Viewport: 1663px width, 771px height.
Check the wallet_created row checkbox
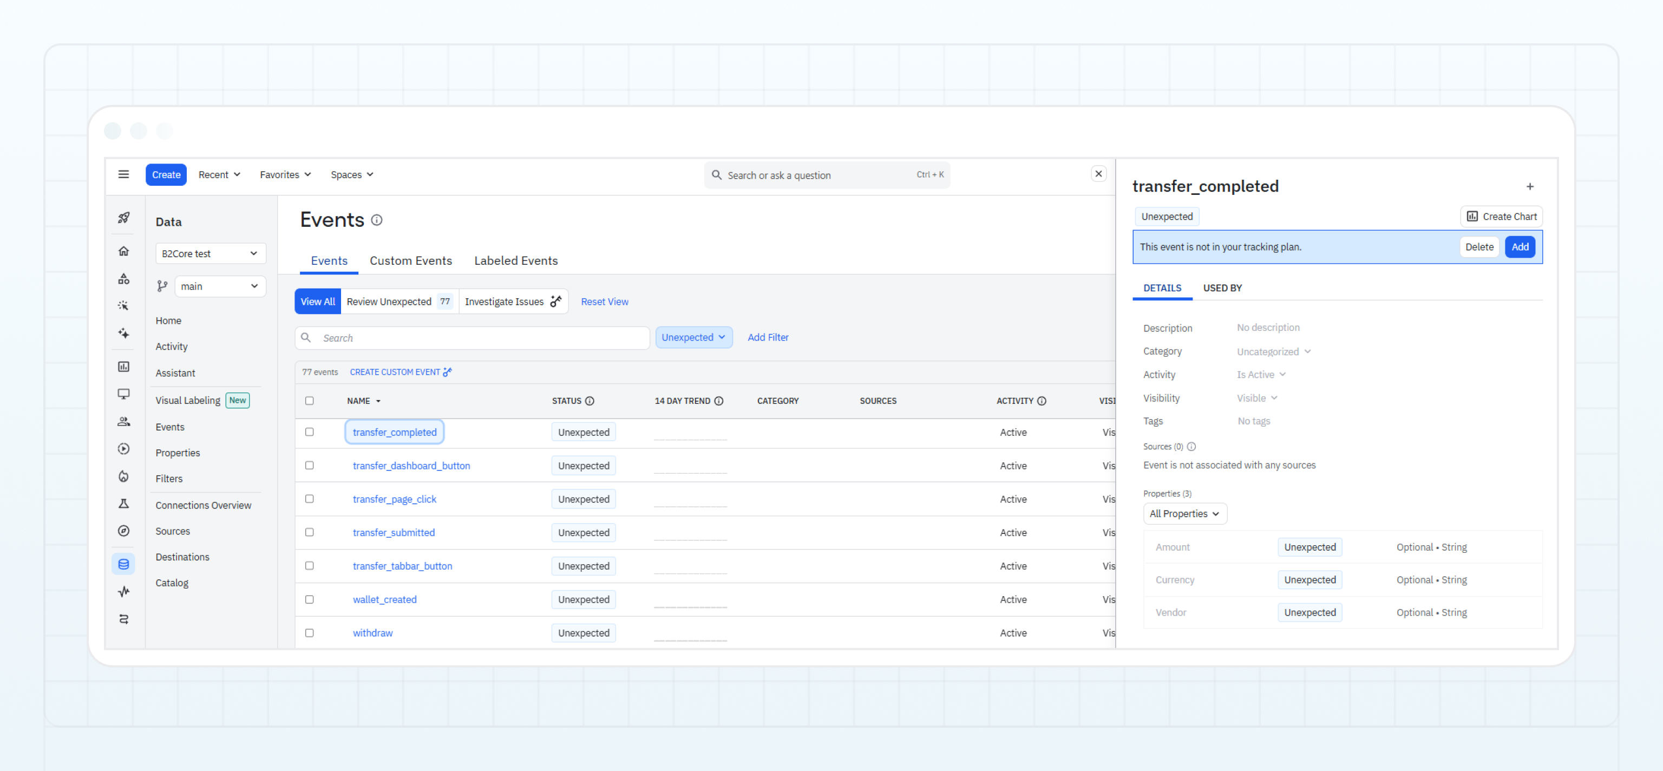[x=310, y=599]
